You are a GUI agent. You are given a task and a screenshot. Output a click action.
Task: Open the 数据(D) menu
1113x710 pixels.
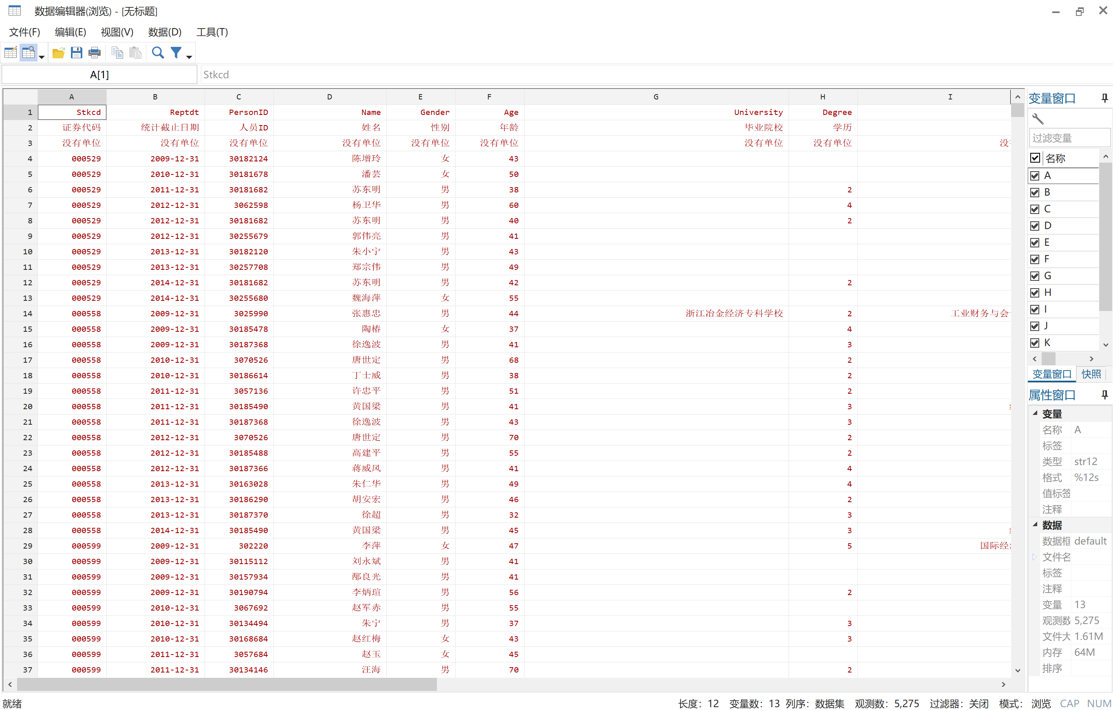[x=164, y=32]
